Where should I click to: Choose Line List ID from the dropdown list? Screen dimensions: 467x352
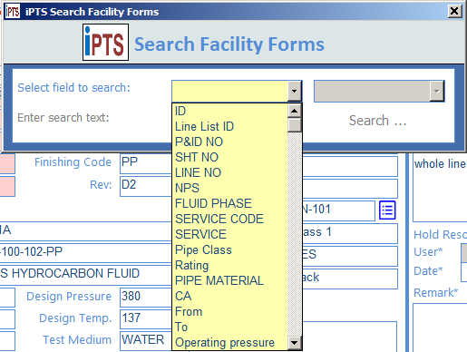(x=230, y=126)
